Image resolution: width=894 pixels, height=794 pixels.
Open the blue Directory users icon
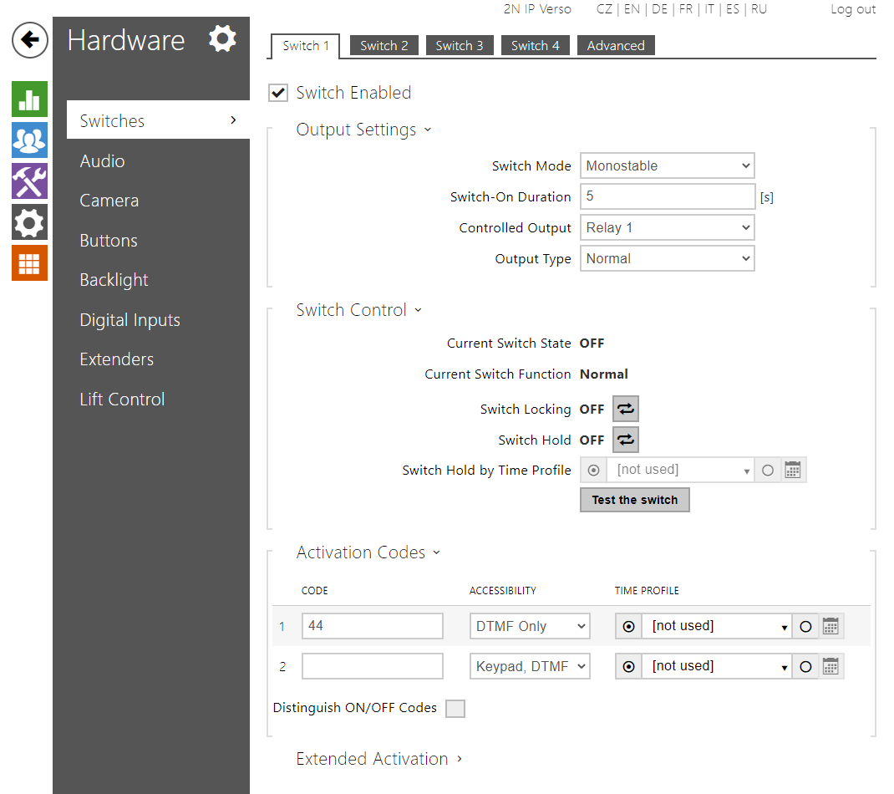[x=29, y=140]
